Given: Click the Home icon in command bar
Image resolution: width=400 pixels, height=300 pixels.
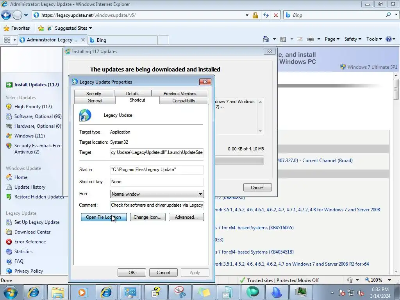Looking at the screenshot, I should [x=266, y=39].
